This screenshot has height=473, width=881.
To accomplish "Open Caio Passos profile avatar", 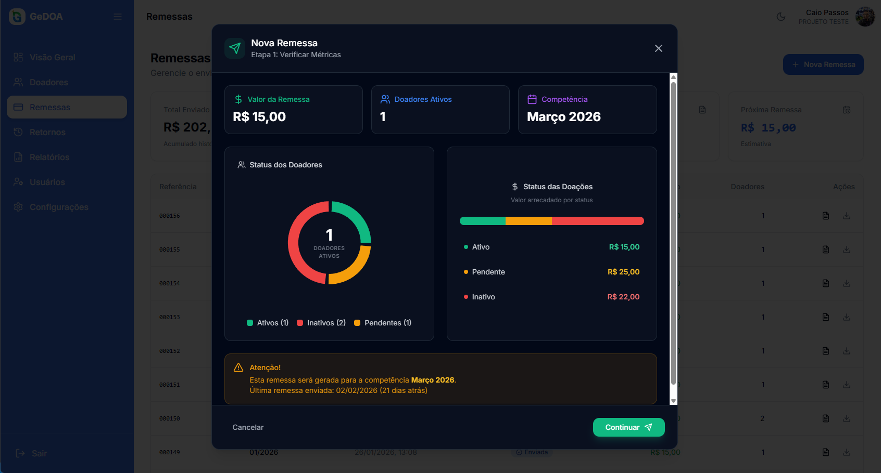I will pos(865,17).
